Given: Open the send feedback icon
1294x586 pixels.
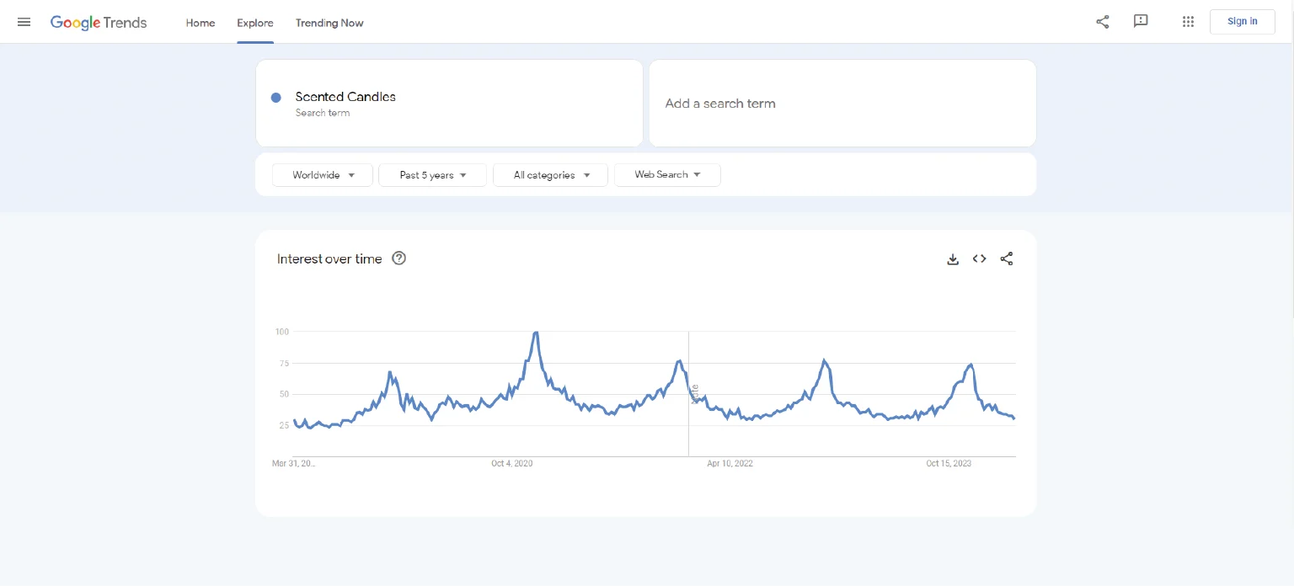Looking at the screenshot, I should (1141, 22).
